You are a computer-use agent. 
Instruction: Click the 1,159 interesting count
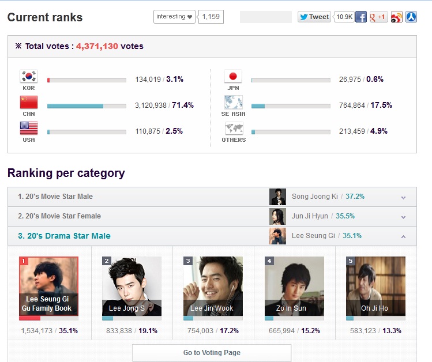(x=211, y=17)
